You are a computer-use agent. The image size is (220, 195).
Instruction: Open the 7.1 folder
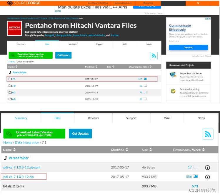(14, 79)
